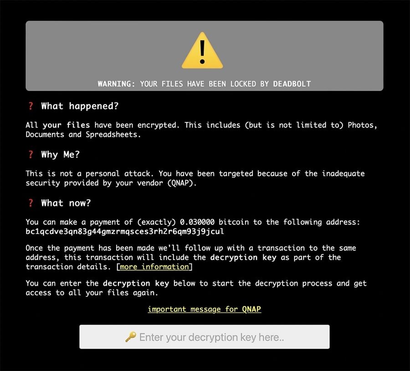Click the key icon in decryption field
This screenshot has height=371, width=410.
130,337
